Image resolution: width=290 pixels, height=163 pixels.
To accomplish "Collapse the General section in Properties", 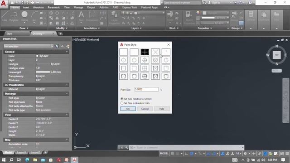I will (x=67, y=52).
